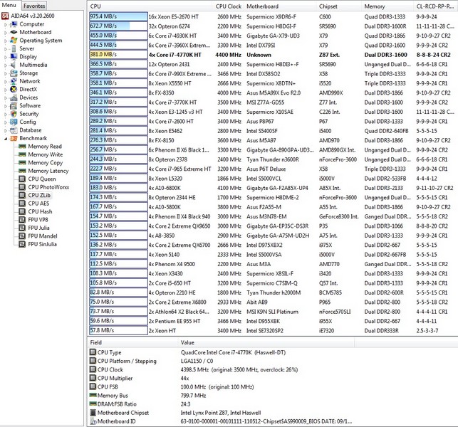Click the CPU PhotoWorxx benchmark icon

coord(22,187)
